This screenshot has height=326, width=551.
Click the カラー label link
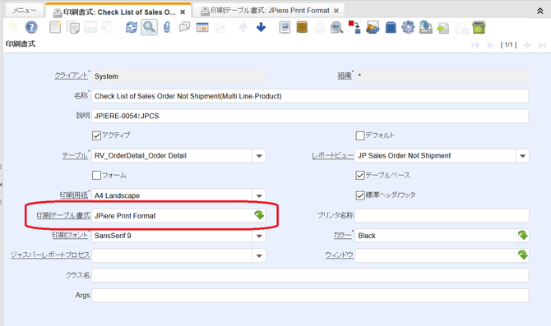342,235
